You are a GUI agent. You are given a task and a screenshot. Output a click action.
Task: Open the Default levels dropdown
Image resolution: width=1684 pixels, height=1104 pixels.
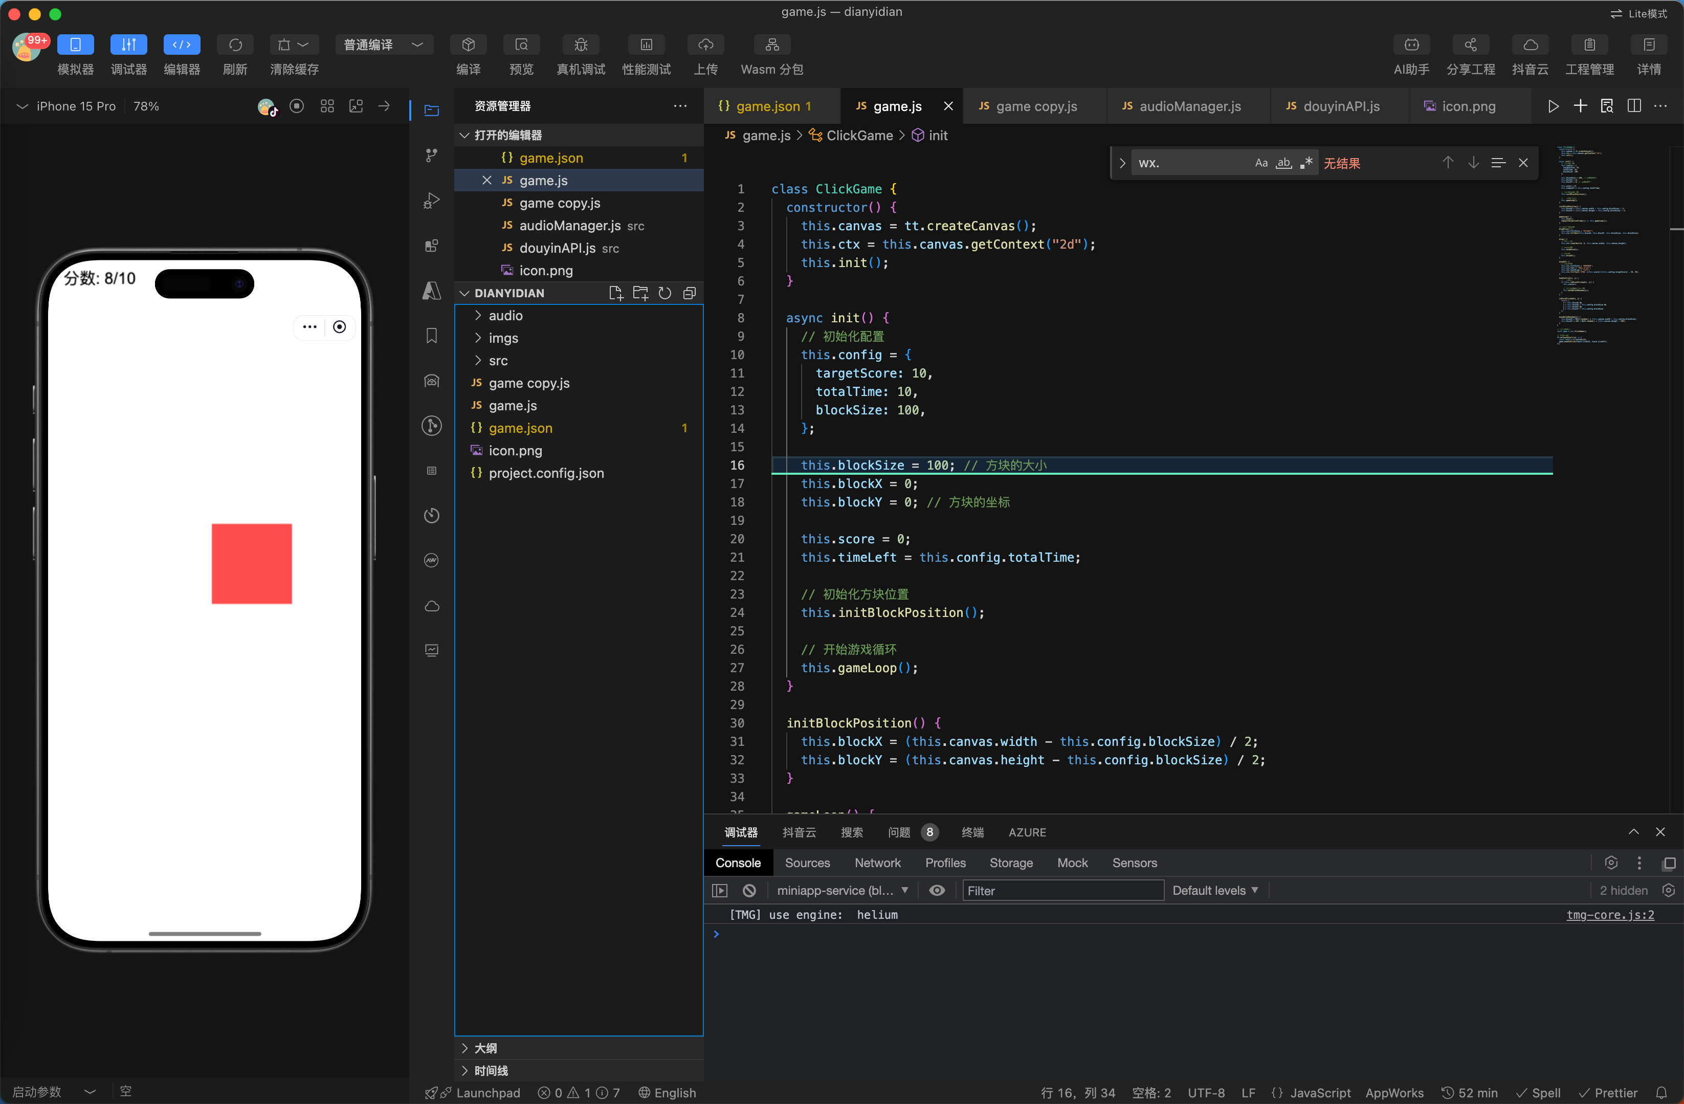[x=1215, y=890]
